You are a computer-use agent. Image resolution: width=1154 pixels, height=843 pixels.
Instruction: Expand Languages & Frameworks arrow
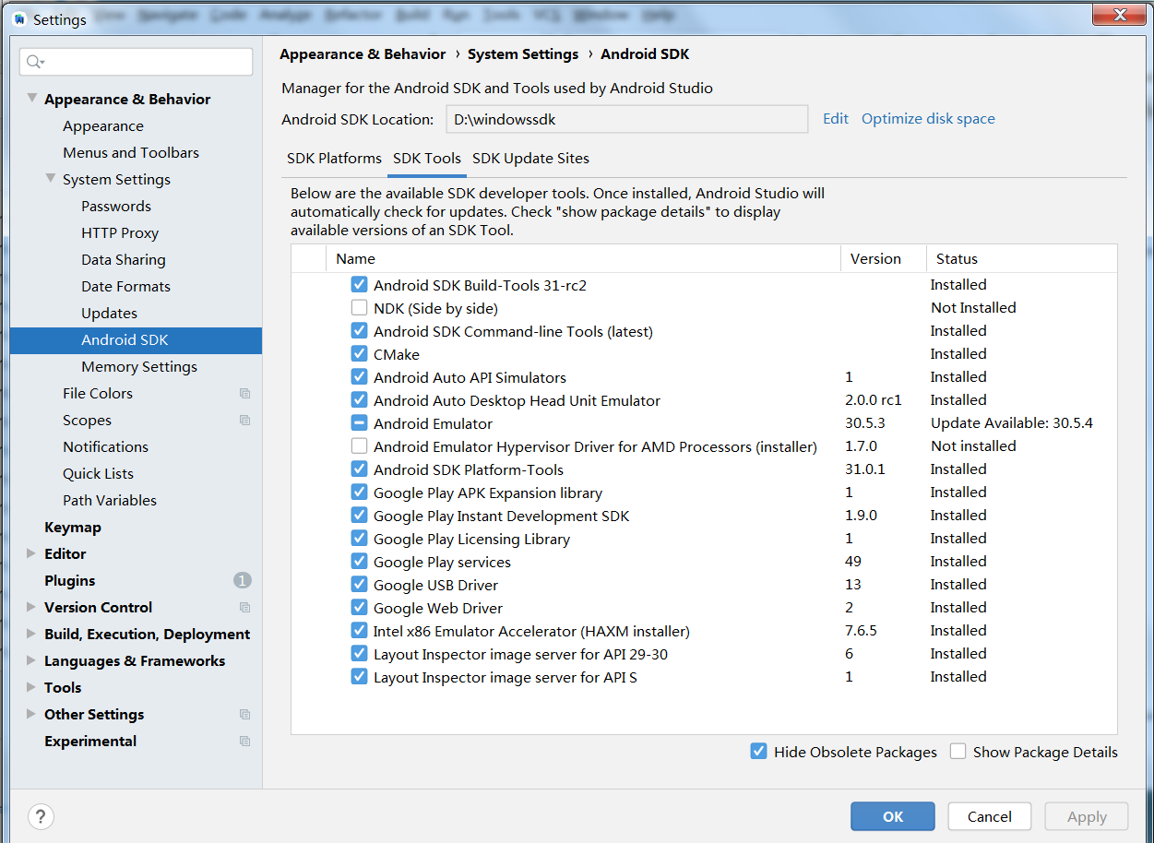click(32, 660)
